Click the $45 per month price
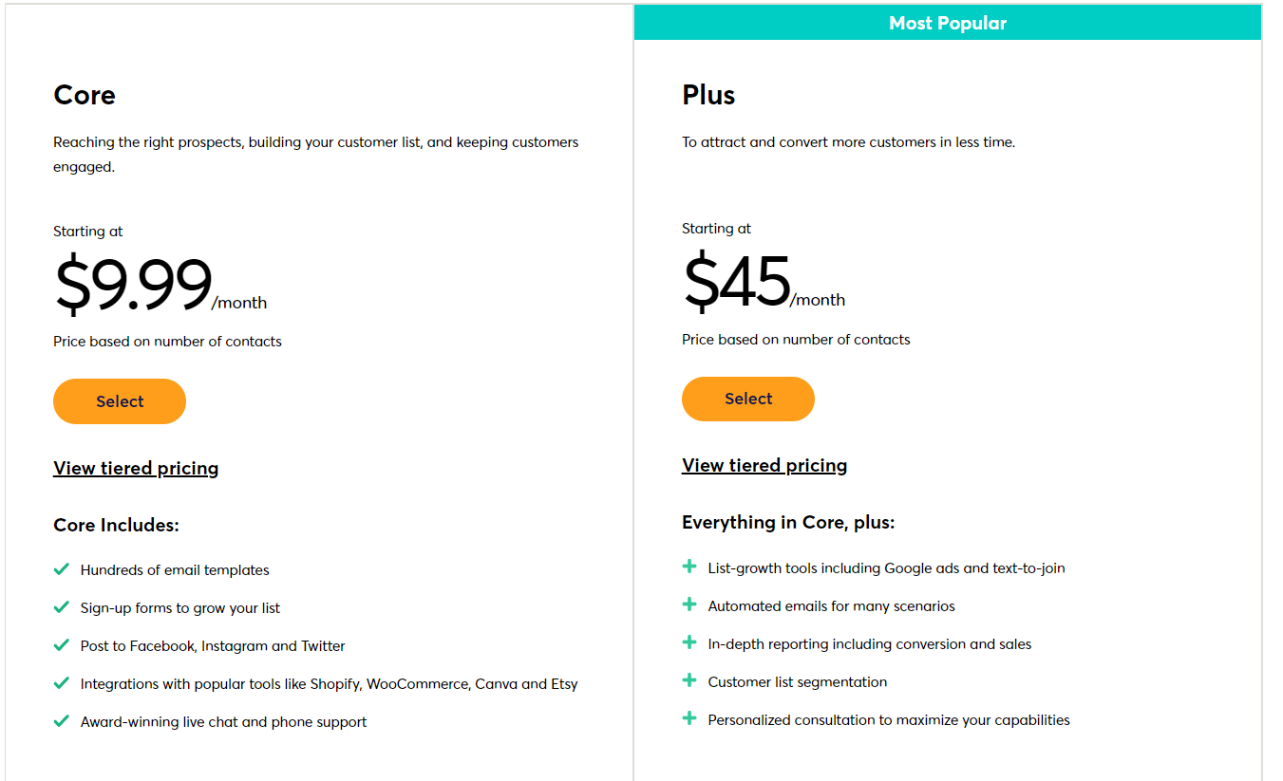Screen dimensions: 1283x781 [764, 282]
